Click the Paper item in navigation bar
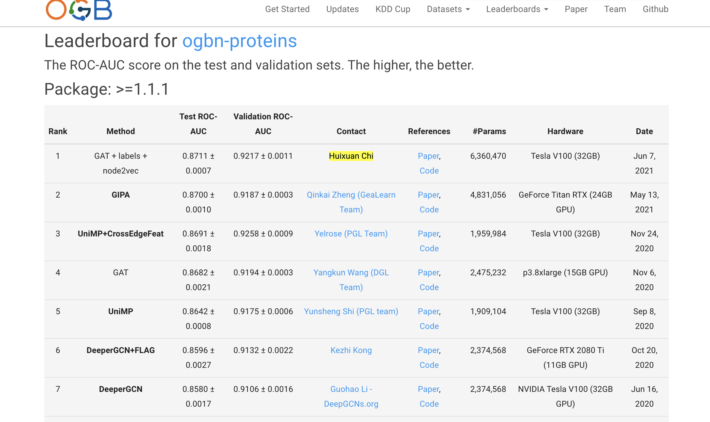710x422 pixels. click(576, 9)
